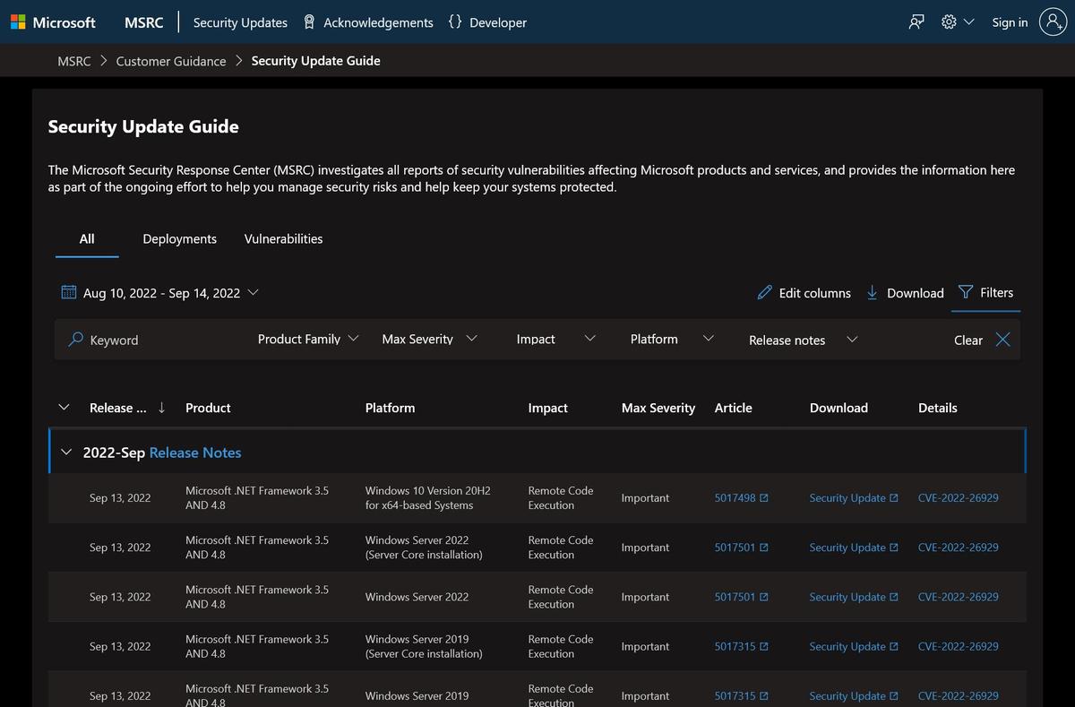Click MSRC in the header bar
1075x707 pixels.
tap(144, 22)
